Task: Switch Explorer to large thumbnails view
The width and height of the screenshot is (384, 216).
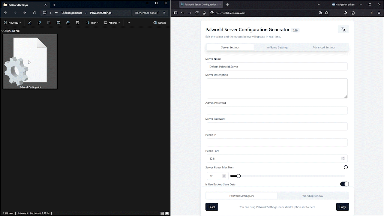Action: click(x=167, y=213)
